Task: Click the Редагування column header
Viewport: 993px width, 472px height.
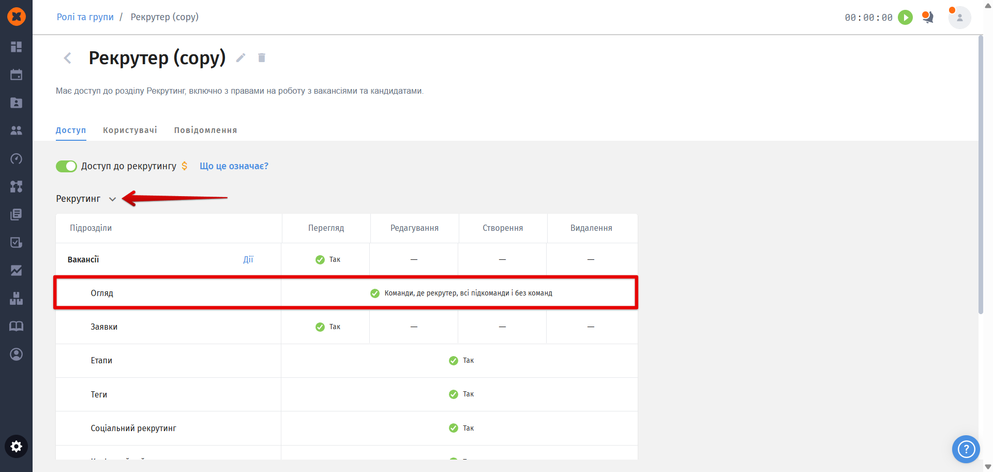Action: point(414,228)
